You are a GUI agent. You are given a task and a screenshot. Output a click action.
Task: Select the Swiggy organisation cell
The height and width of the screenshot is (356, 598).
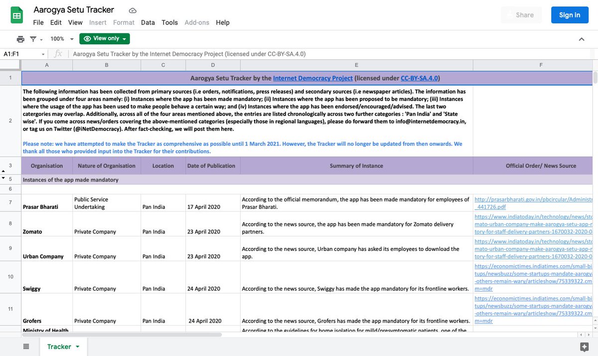click(x=47, y=277)
